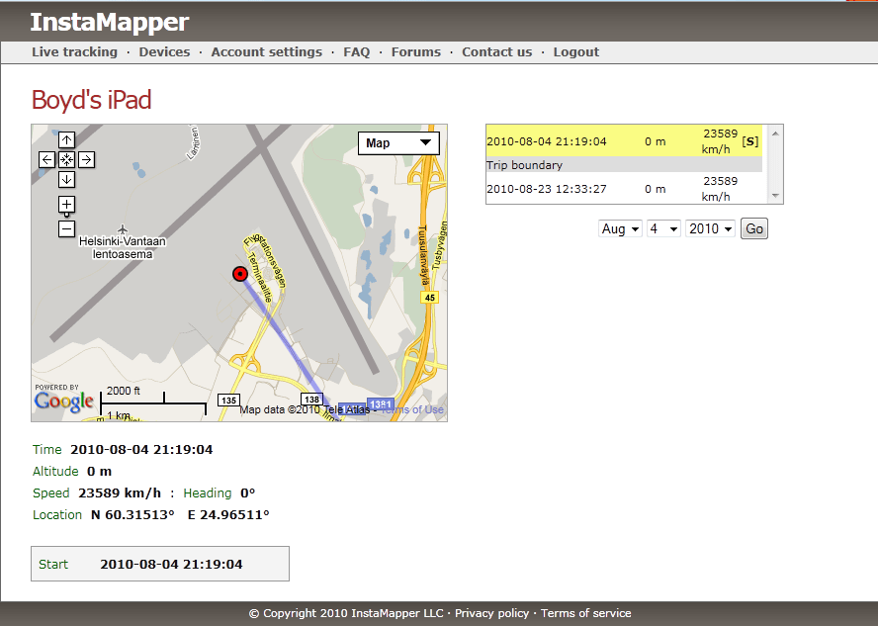Pan the map down with the arrow
Screen dimensions: 878x626
click(x=66, y=179)
